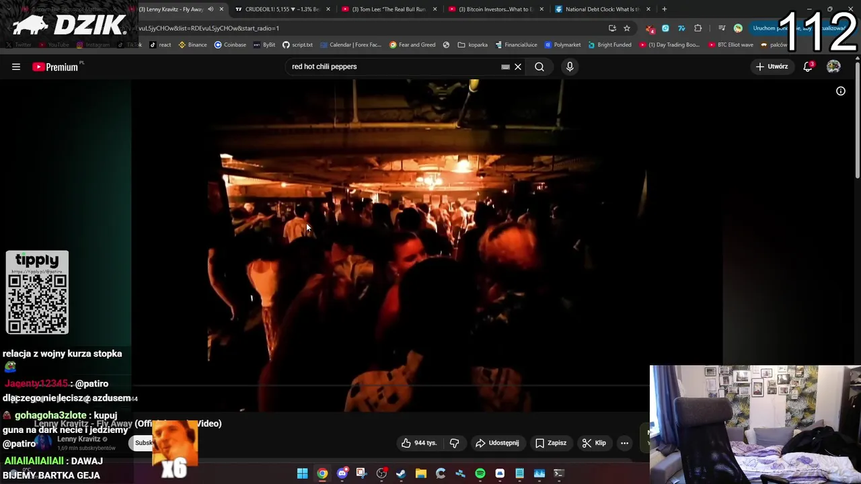This screenshot has height=484, width=861.
Task: Start voice search with the microphone icon
Action: click(x=570, y=67)
